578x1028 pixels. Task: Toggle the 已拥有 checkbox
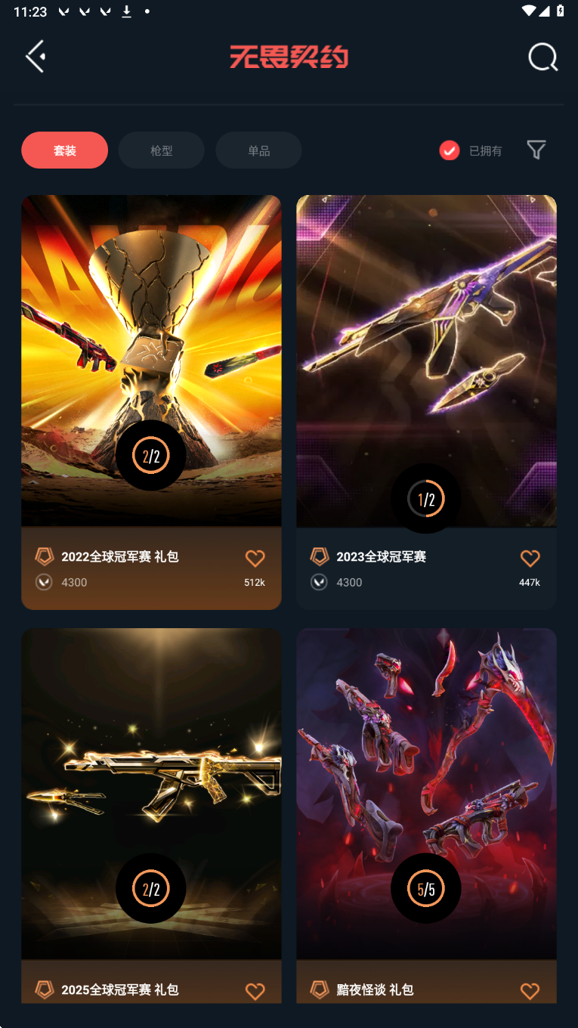tap(450, 150)
